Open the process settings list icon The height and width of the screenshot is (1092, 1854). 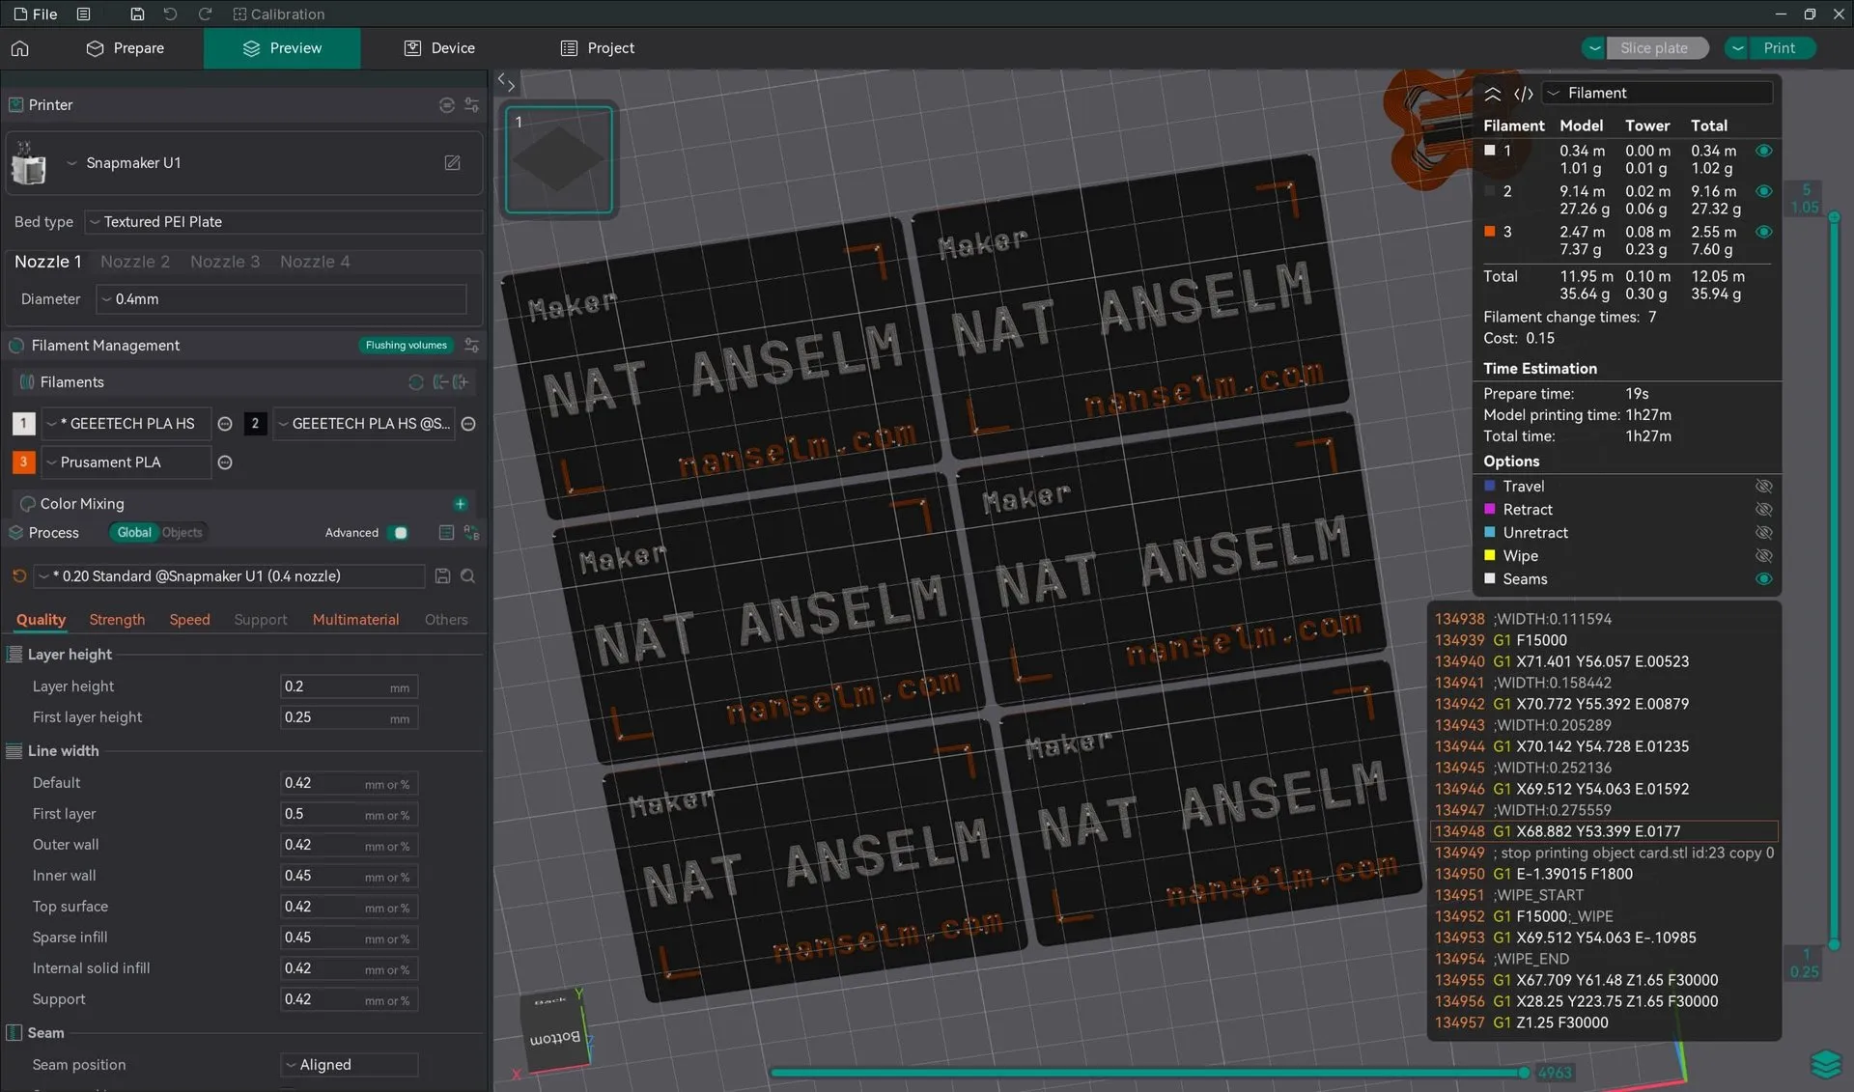(x=446, y=533)
